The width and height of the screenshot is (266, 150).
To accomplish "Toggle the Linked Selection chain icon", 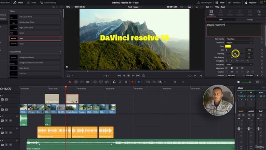I will pyautogui.click(x=120, y=82).
